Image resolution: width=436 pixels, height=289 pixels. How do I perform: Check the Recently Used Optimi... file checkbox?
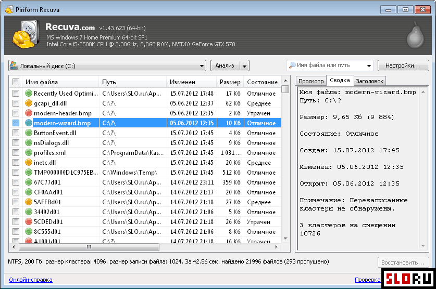pos(16,93)
